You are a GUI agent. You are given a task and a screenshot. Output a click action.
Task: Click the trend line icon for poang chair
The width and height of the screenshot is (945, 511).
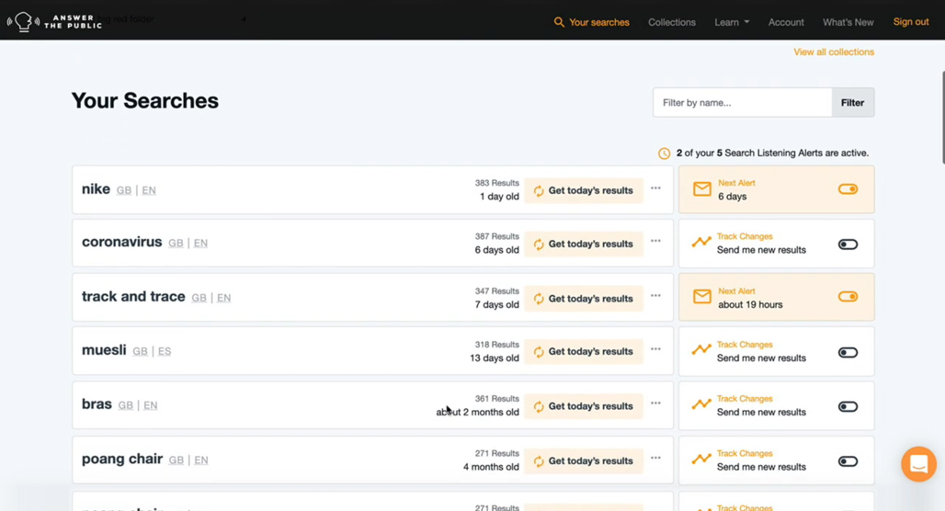coord(701,460)
